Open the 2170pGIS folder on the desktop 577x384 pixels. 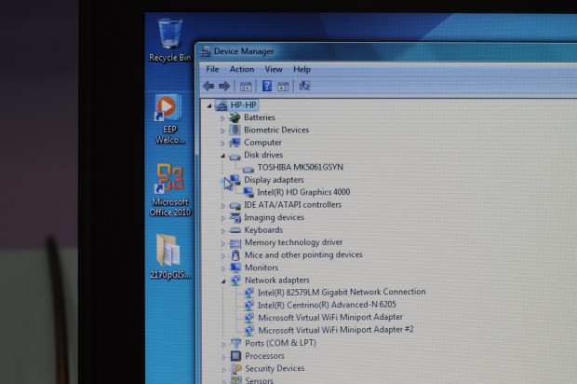pos(169,256)
